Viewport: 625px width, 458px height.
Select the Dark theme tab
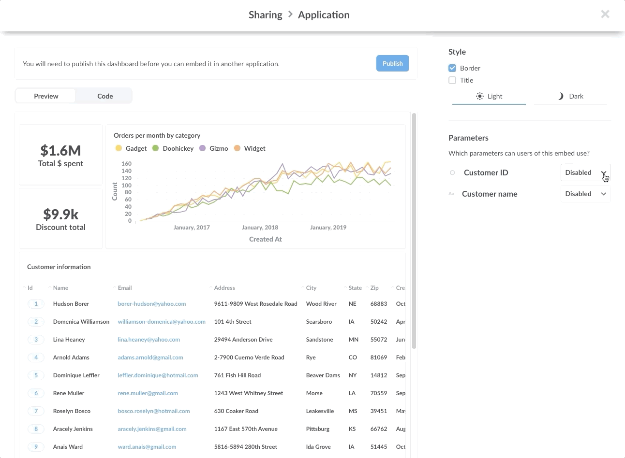coord(571,96)
